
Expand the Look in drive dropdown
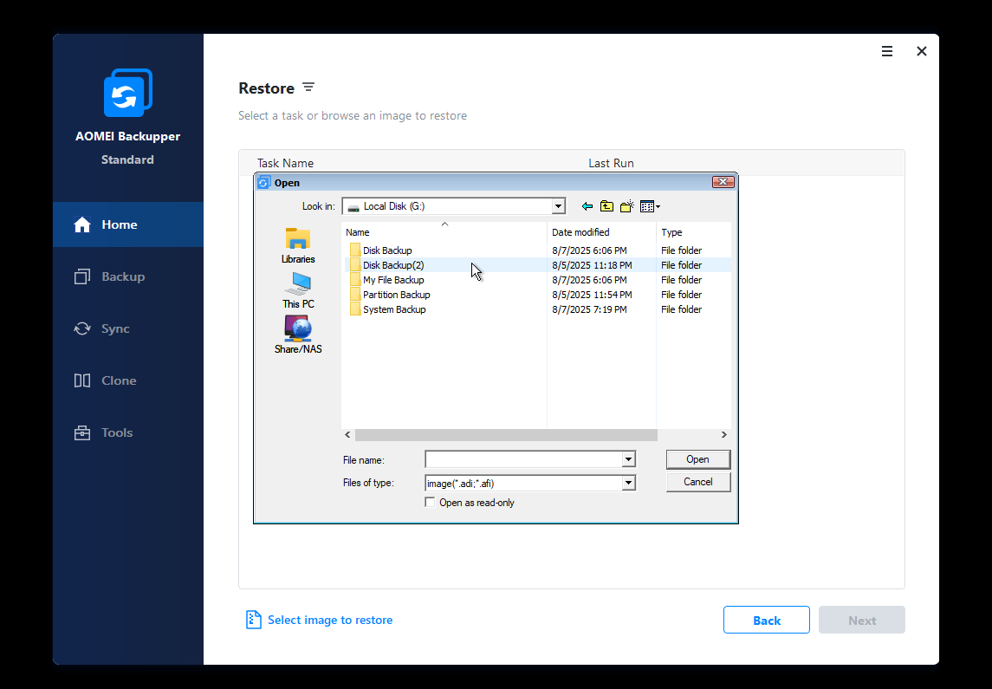pyautogui.click(x=558, y=206)
